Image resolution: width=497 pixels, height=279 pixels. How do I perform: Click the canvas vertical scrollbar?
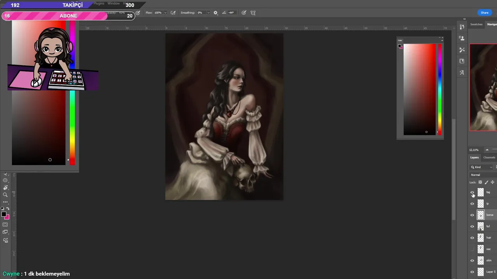(454, 169)
